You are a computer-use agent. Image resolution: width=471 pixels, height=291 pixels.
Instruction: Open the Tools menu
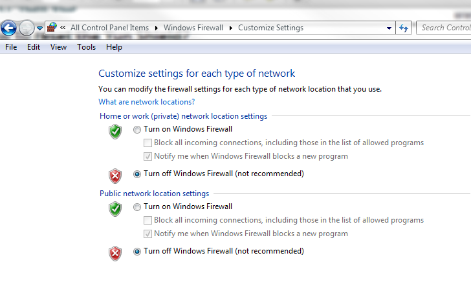[x=86, y=47]
